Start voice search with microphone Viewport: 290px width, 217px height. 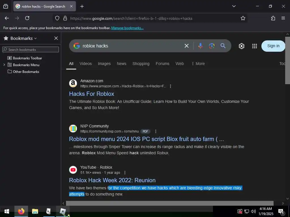pos(200,46)
